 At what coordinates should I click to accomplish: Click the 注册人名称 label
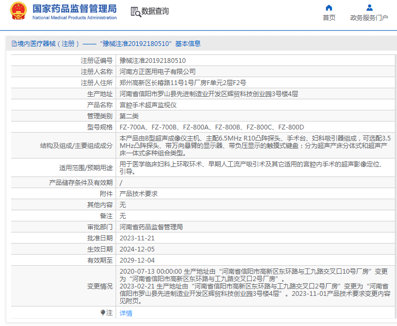(97, 72)
